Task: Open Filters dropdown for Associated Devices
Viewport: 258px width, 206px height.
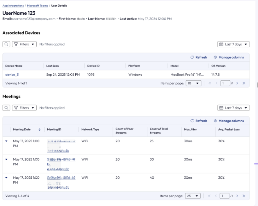Action: click(24, 44)
